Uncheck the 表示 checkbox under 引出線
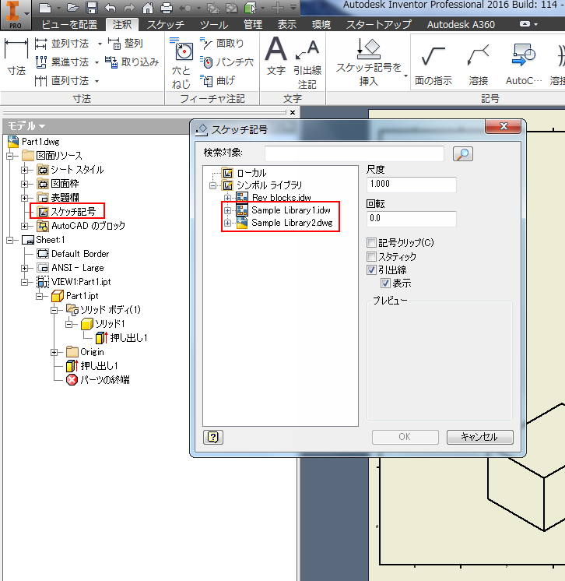Screen dimensions: 565x581 [x=385, y=283]
